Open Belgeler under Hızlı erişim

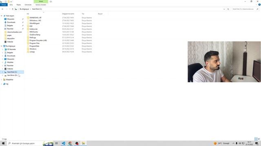click(x=10, y=26)
